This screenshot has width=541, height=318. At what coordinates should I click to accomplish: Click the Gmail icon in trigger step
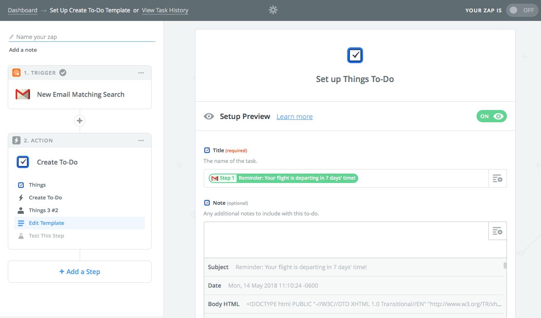point(23,94)
